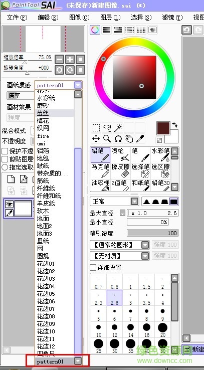Pick brush size 10 preset

click(x=99, y=330)
